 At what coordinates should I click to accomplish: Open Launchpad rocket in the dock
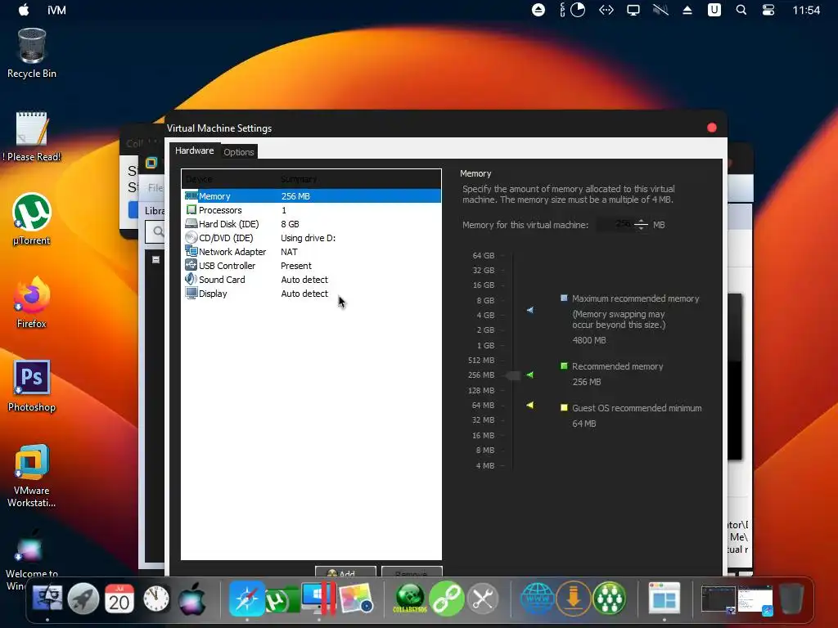(x=83, y=599)
